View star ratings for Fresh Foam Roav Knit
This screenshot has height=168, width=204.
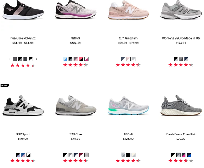[181, 161]
